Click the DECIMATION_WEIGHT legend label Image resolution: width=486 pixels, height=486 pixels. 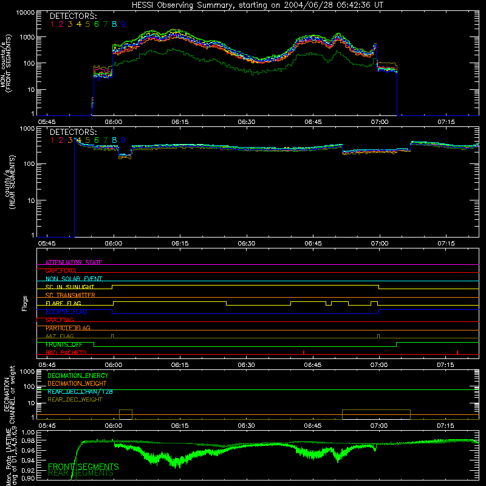77,383
